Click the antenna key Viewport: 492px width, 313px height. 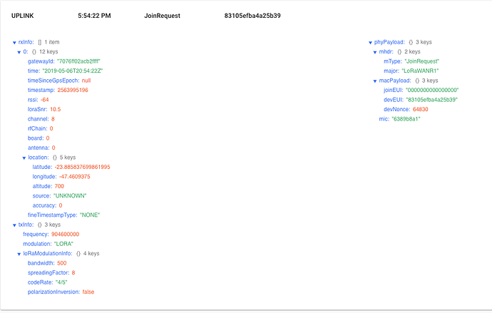(x=39, y=148)
